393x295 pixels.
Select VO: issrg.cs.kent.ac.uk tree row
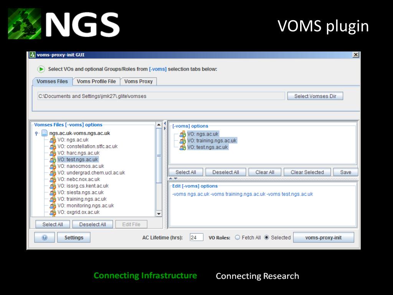point(83,186)
